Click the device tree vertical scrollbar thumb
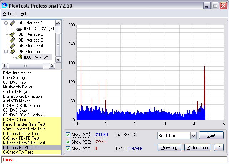This screenshot has width=229, height=164. 58,45
